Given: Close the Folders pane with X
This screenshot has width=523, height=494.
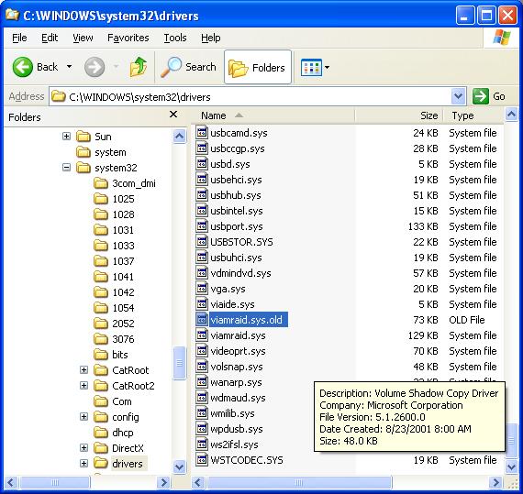Looking at the screenshot, I should 173,115.
